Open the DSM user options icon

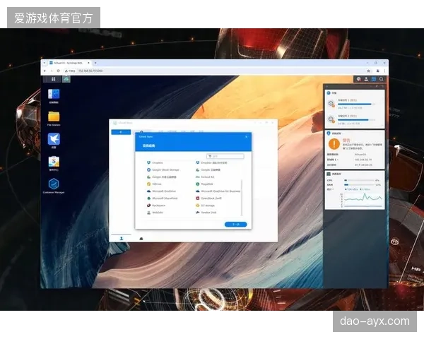(366, 79)
